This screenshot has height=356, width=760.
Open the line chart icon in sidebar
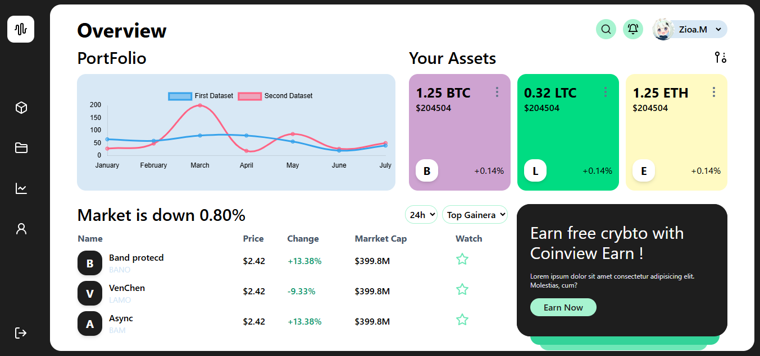pyautogui.click(x=21, y=188)
